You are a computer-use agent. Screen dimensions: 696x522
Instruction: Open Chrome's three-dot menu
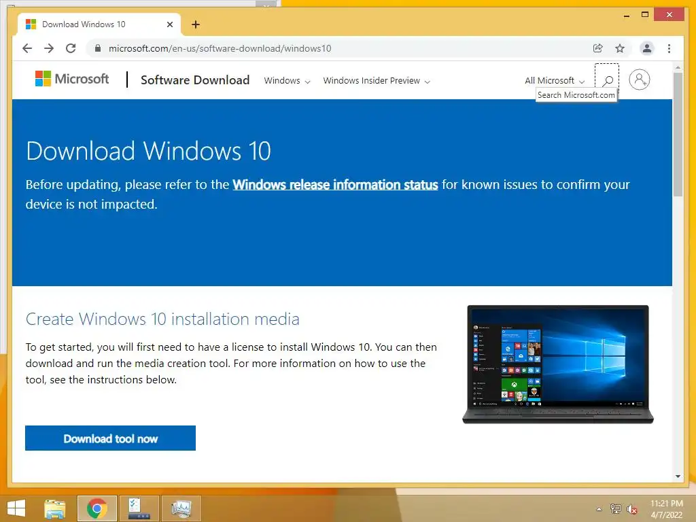coord(669,48)
